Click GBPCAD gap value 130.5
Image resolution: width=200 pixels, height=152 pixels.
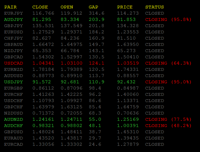pyautogui.click(x=97, y=57)
